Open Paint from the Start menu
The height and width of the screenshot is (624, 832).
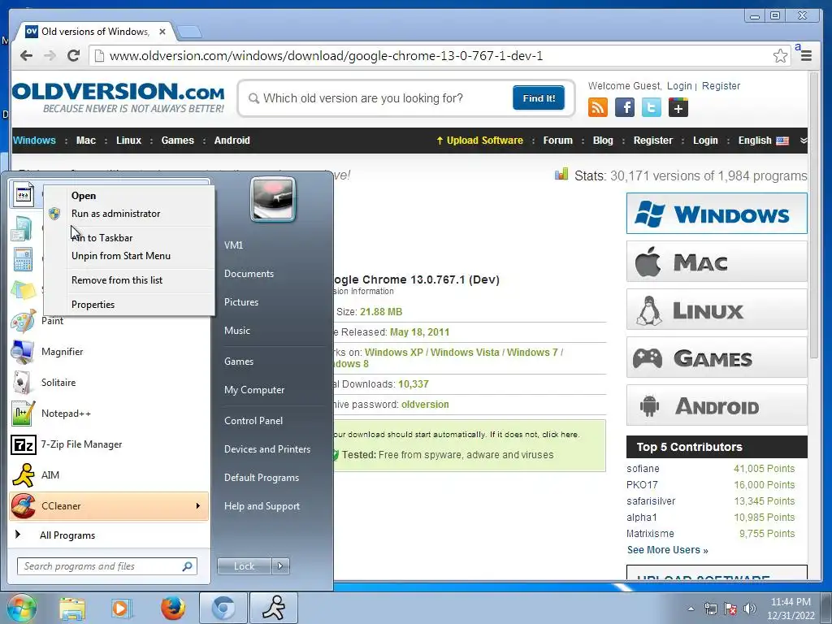tap(109, 320)
